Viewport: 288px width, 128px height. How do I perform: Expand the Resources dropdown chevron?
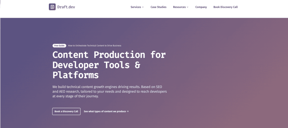(x=187, y=7)
